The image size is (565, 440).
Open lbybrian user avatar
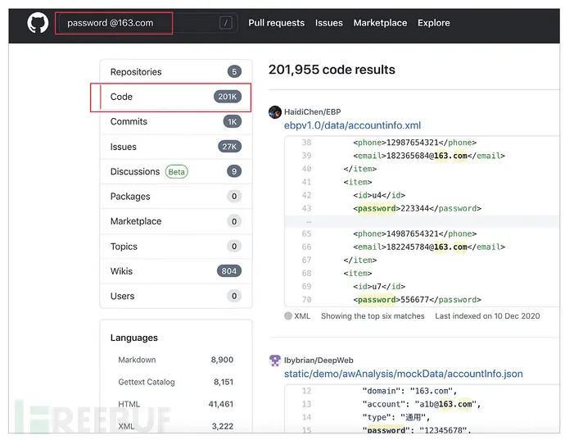click(275, 360)
